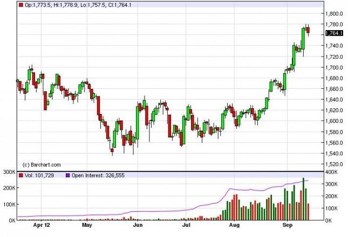Click the 1,640.0 price axis label
This screenshot has height=237, width=348.
334,100
